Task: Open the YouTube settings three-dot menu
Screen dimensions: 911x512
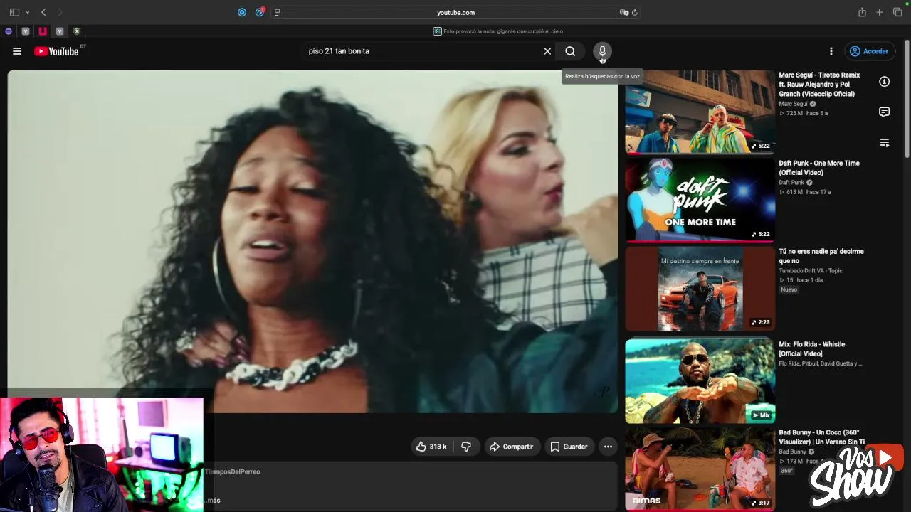Action: (x=831, y=51)
